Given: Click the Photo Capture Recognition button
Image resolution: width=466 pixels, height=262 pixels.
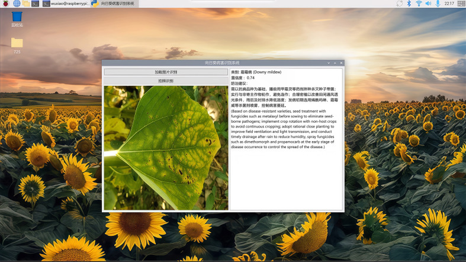Looking at the screenshot, I should (166, 81).
